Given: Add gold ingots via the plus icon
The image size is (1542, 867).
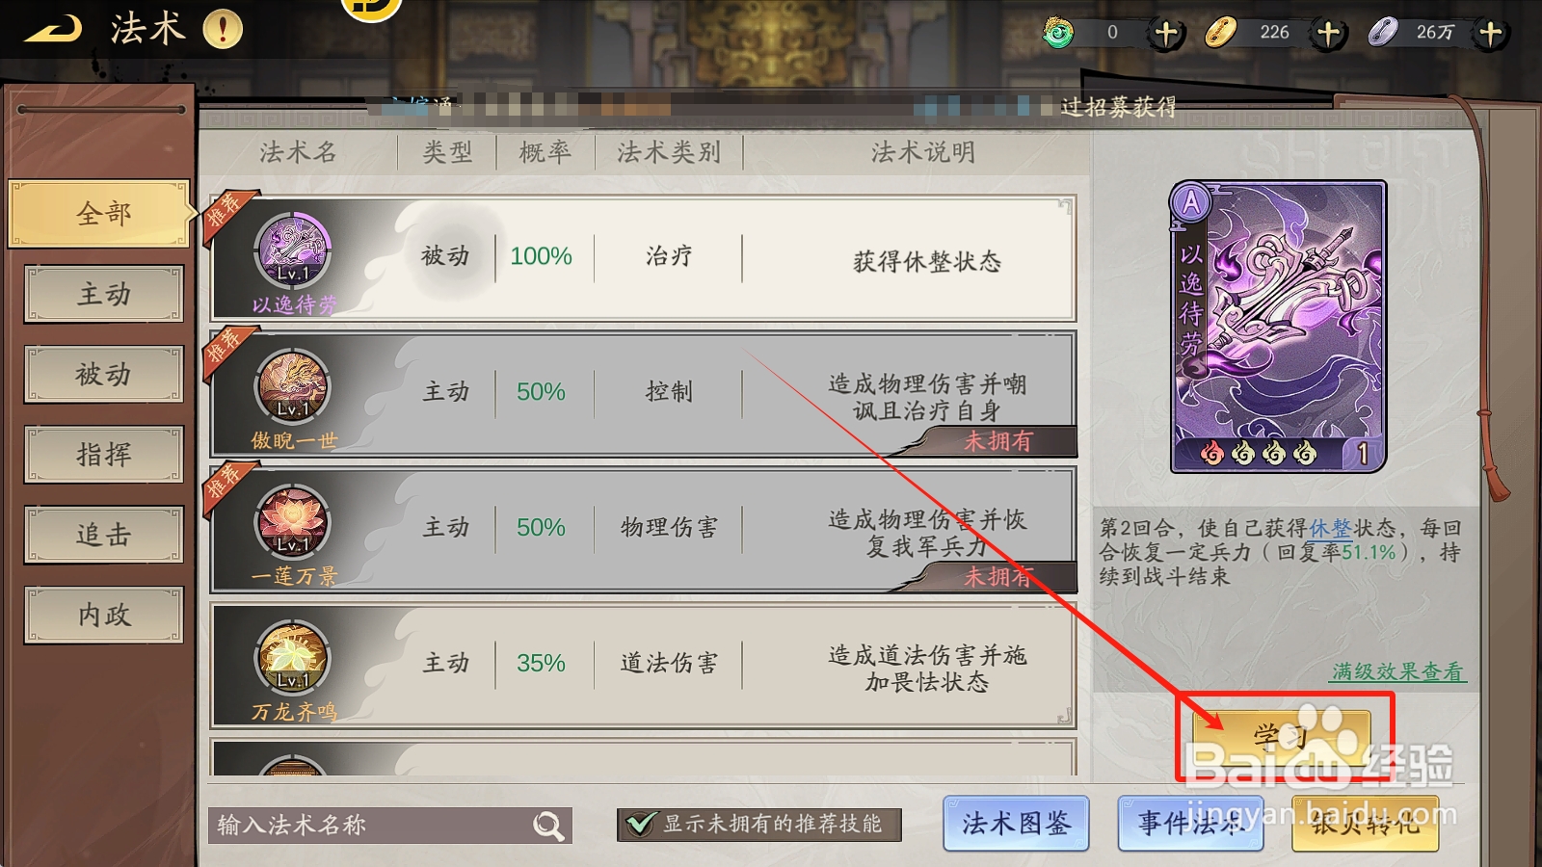Looking at the screenshot, I should click(1329, 34).
